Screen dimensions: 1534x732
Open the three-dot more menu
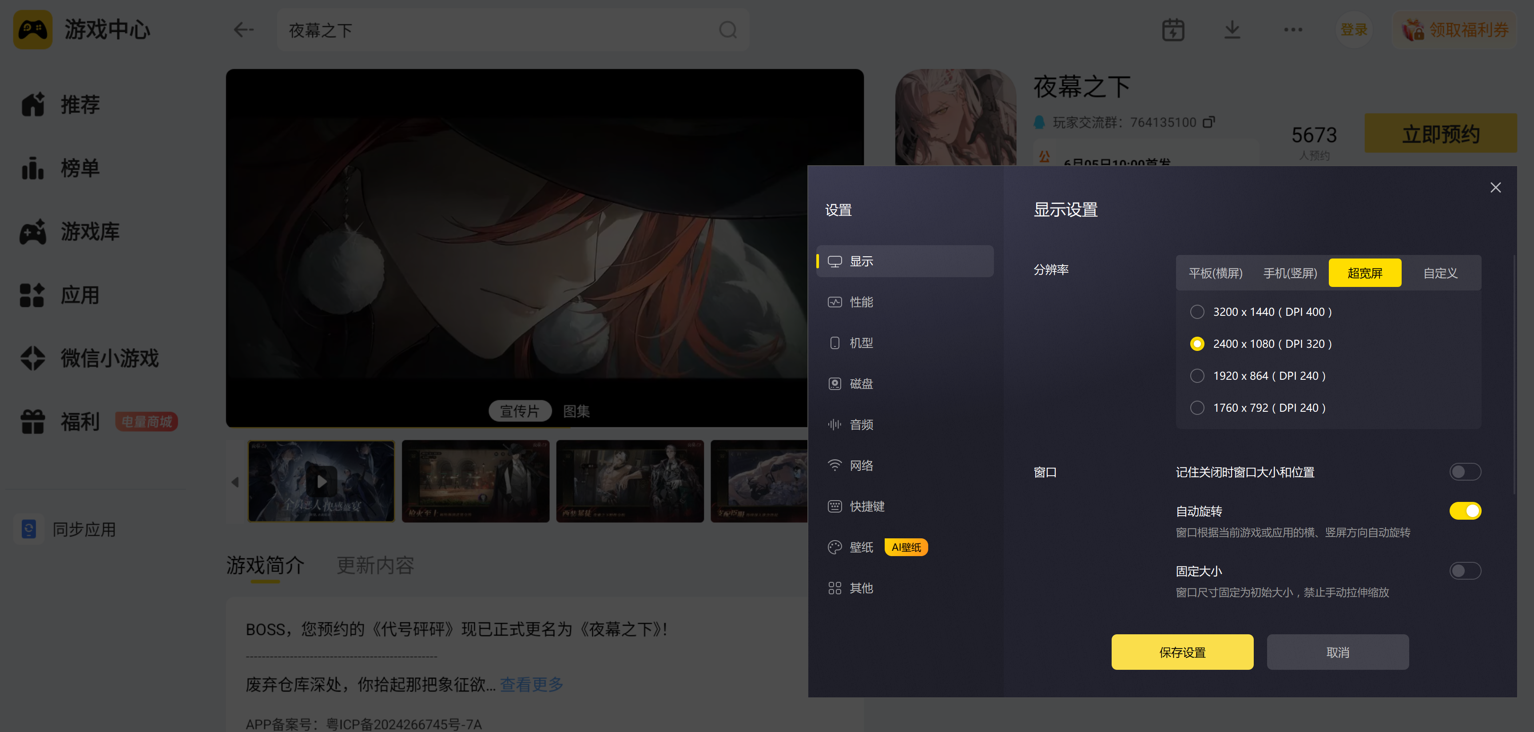click(x=1293, y=30)
